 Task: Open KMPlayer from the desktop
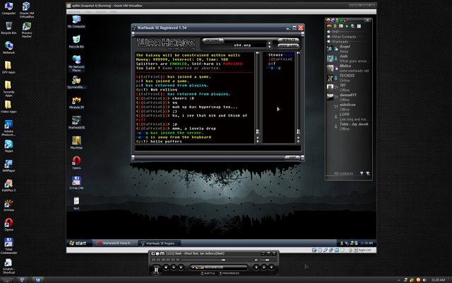[x=8, y=163]
